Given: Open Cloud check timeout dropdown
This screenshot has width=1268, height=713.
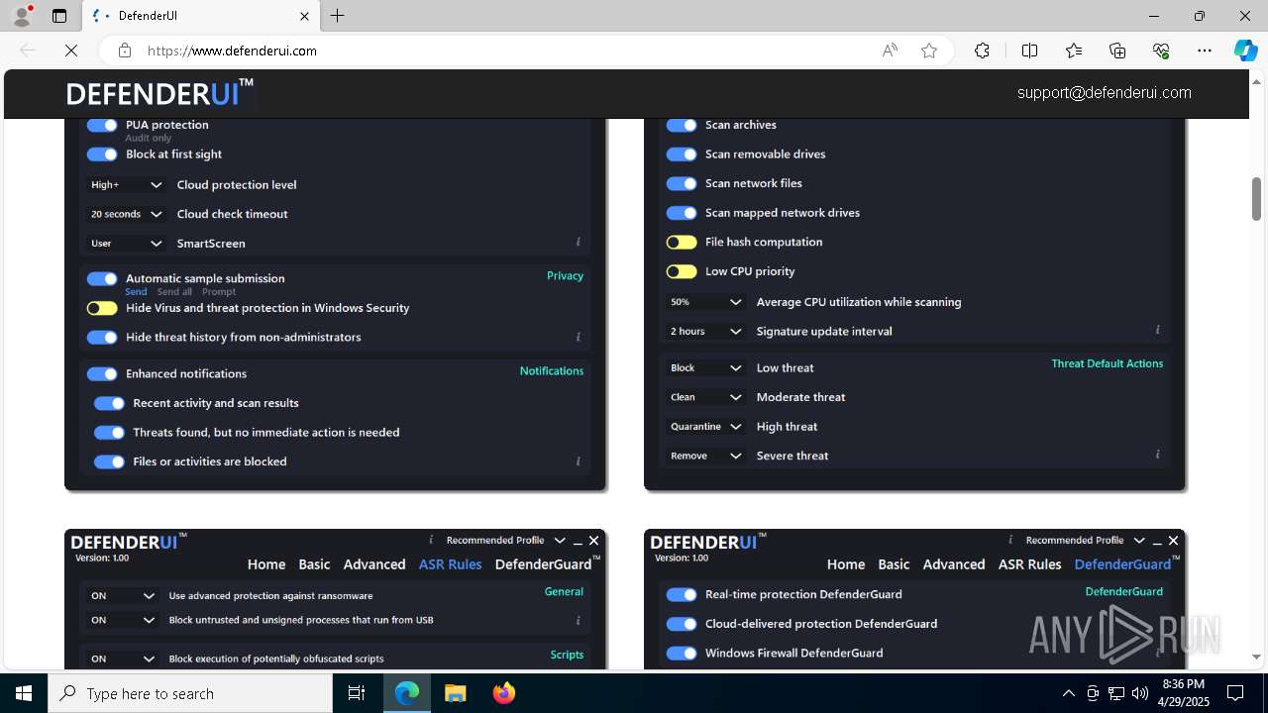Looking at the screenshot, I should pos(126,214).
